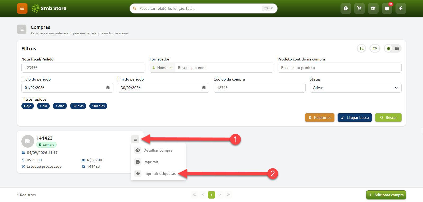This screenshot has width=423, height=202.
Task: Apply the 7 dias quick filter
Action: coord(60,106)
